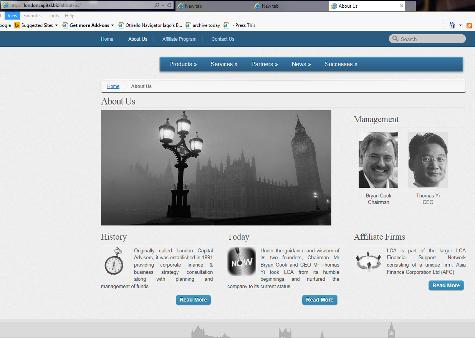Click the Home breadcrumb link
This screenshot has width=475, height=338.
(113, 86)
